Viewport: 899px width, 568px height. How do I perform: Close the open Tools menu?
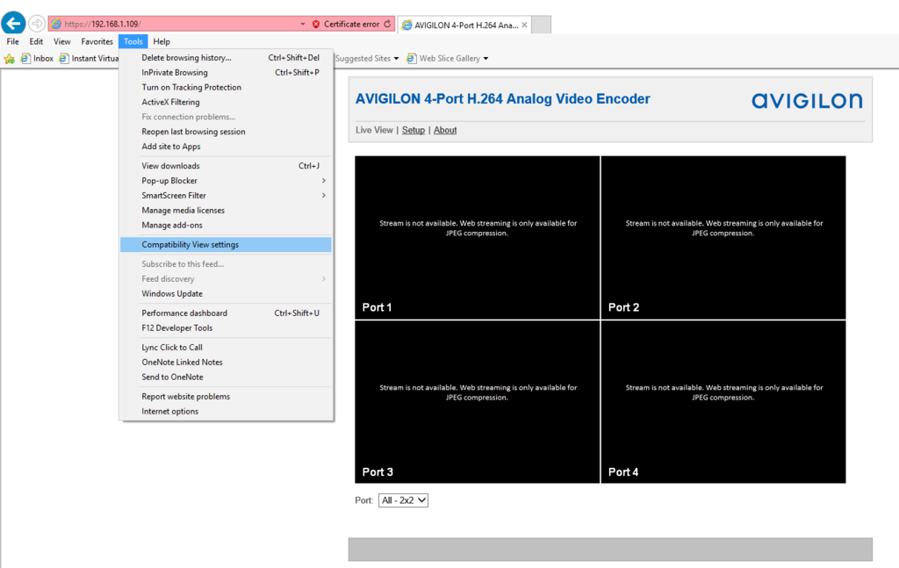(133, 41)
